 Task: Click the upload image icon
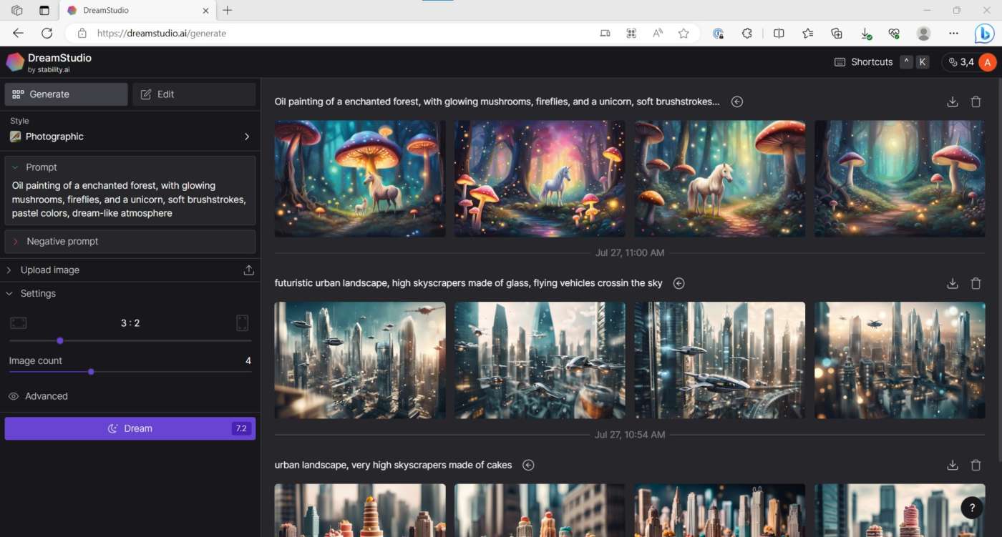248,270
